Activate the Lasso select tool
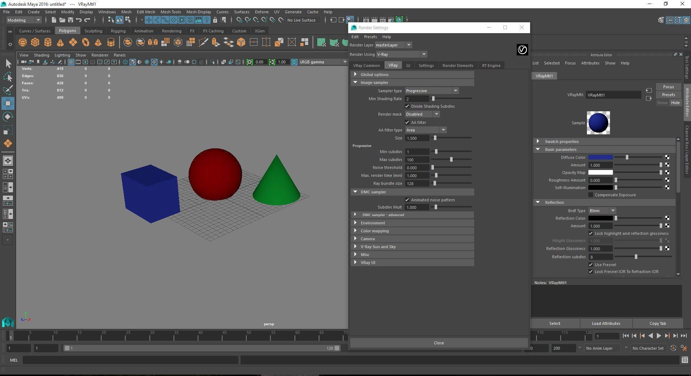The height and width of the screenshot is (376, 691). (8, 77)
